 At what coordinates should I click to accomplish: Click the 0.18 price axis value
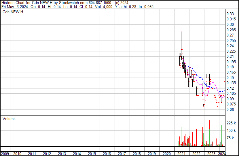pos(230,67)
